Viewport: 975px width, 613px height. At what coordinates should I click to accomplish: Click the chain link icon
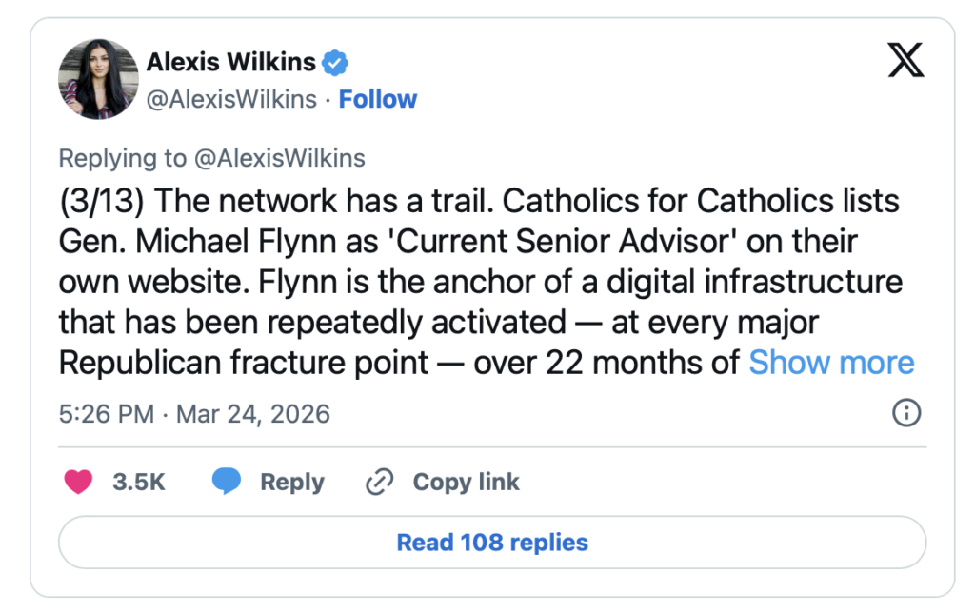pos(379,483)
